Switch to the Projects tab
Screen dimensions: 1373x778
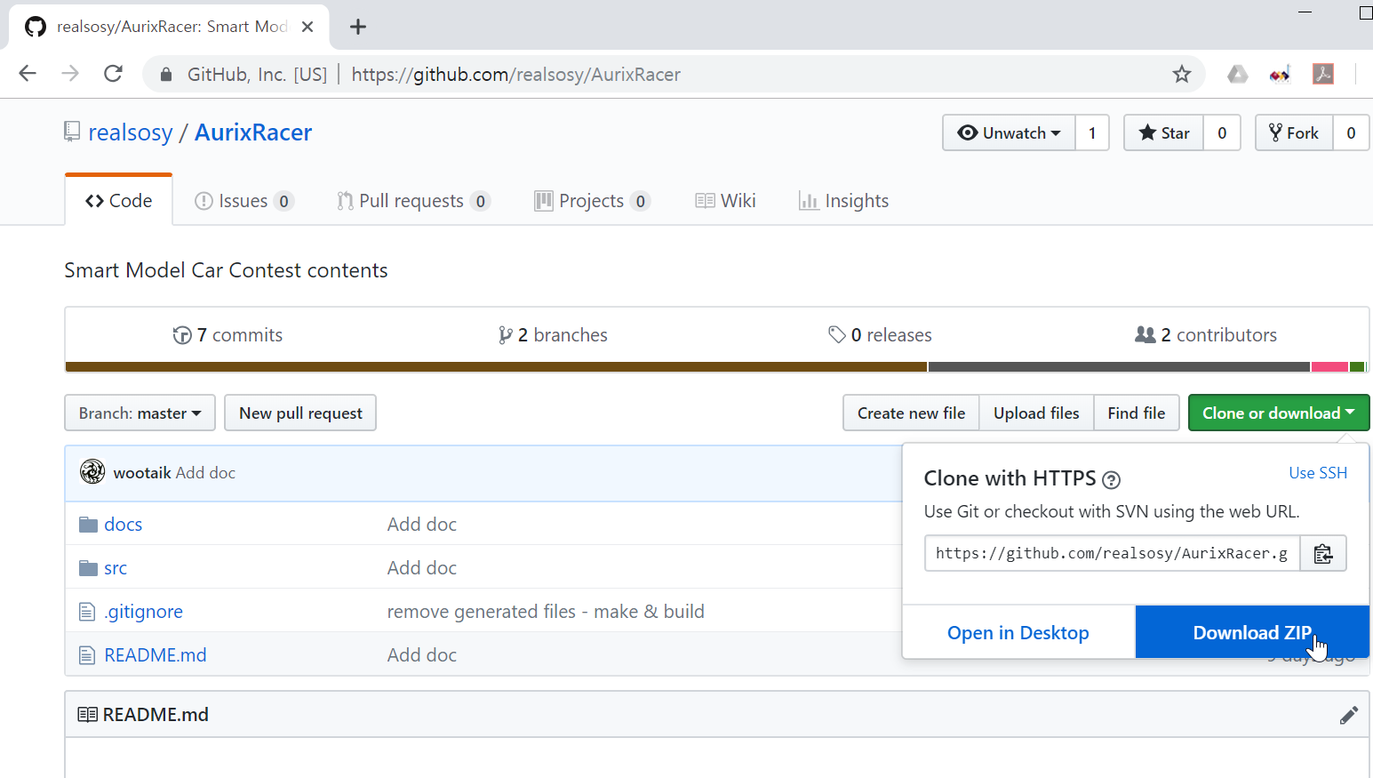pos(592,201)
